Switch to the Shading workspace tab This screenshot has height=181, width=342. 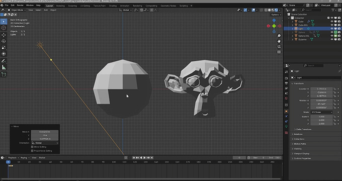point(113,6)
